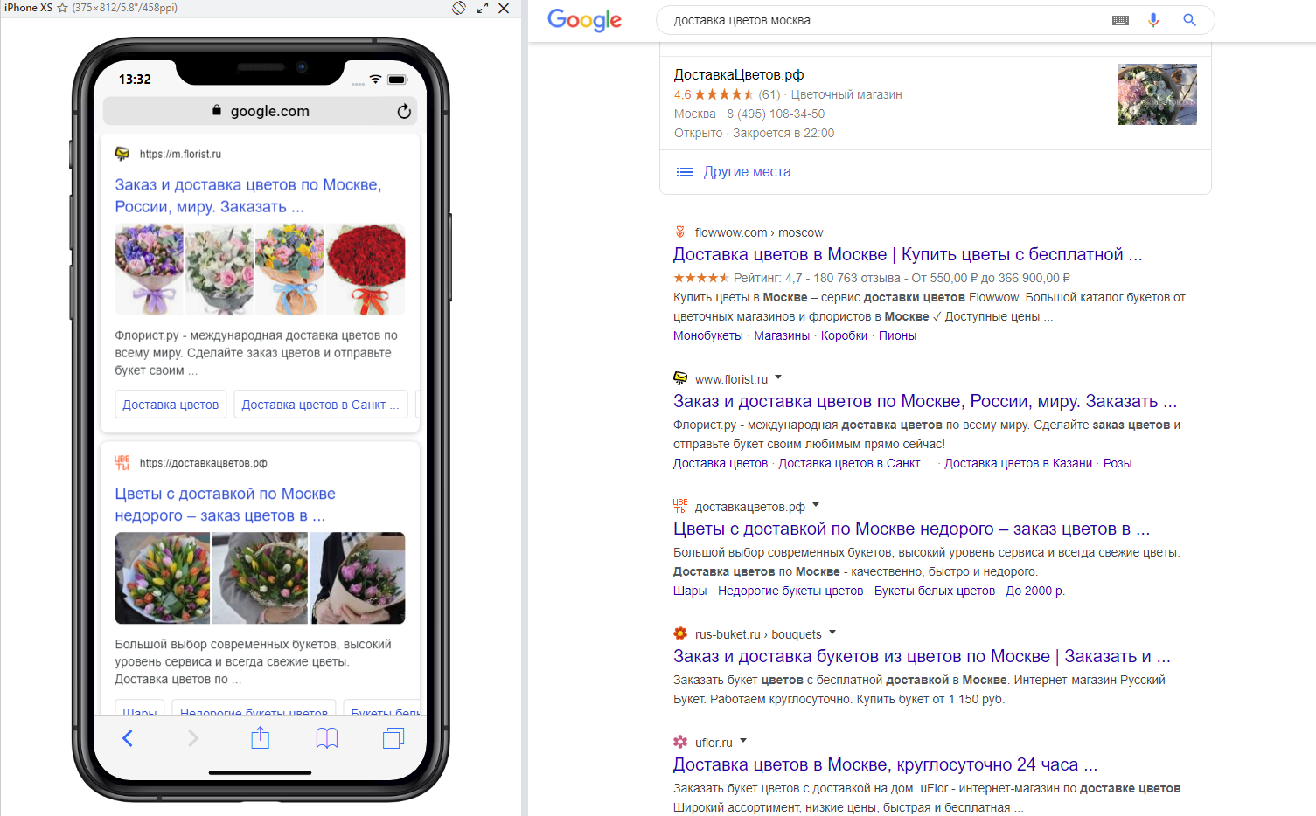This screenshot has width=1316, height=816.
Task: Tap phone result Цветы с доставкой по Москве недорого
Action: (226, 505)
